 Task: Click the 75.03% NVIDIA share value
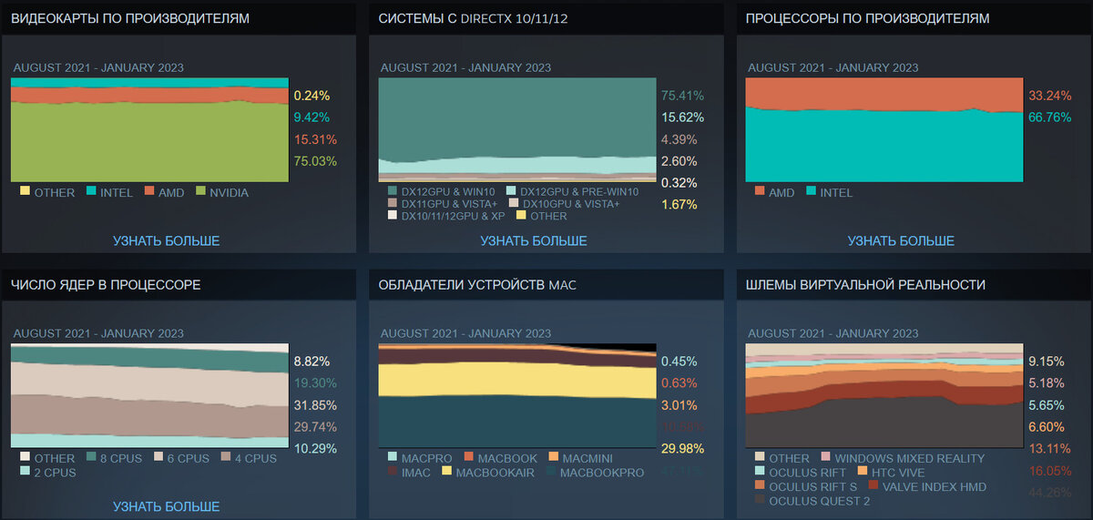[x=315, y=161]
